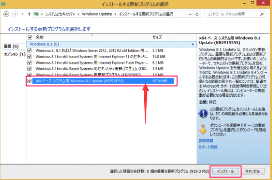Select the オプション (1) tab
Image resolution: width=272 pixels, height=180 pixels.
[15, 54]
